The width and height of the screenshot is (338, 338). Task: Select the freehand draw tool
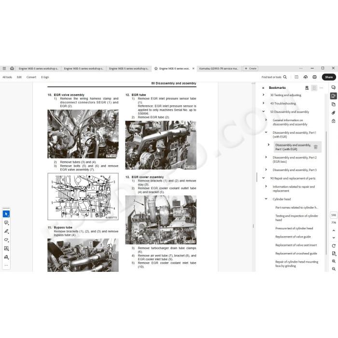(x=6, y=239)
